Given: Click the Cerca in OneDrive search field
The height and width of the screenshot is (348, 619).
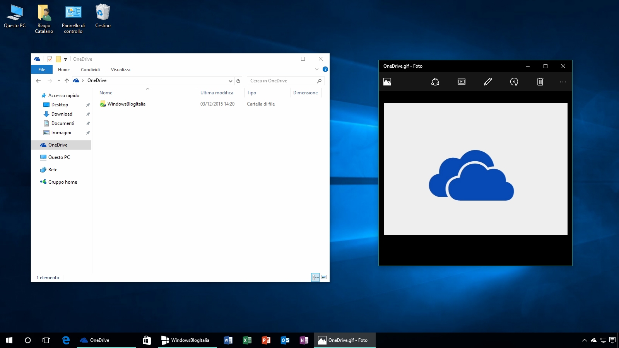Looking at the screenshot, I should point(282,80).
